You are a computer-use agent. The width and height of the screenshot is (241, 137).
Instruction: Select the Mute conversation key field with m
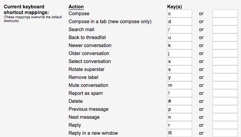click(180, 85)
